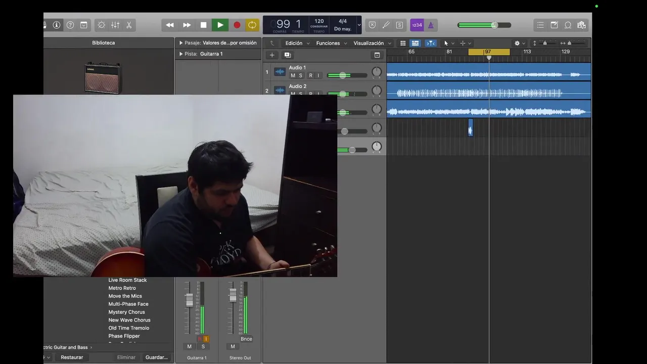Open the Funciones menu
Screen dimensions: 647x364
[332, 43]
